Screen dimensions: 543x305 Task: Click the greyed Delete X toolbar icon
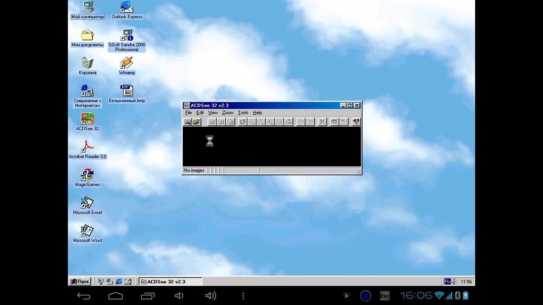click(x=322, y=122)
